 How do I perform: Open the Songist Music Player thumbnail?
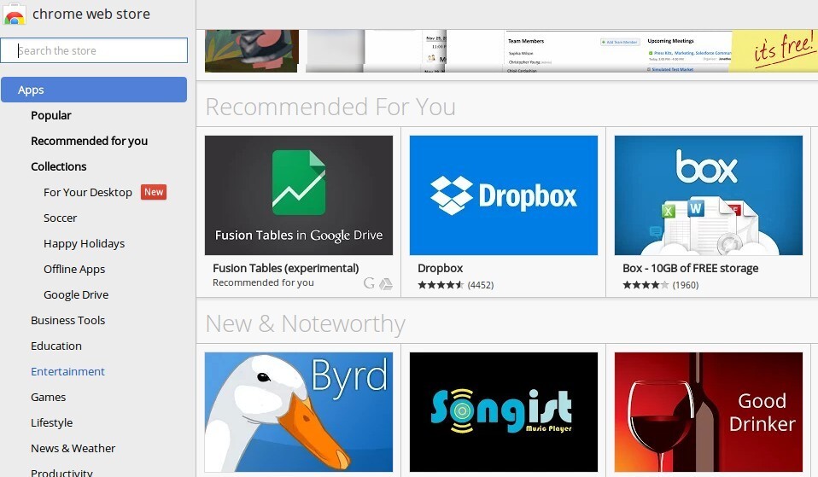[504, 412]
